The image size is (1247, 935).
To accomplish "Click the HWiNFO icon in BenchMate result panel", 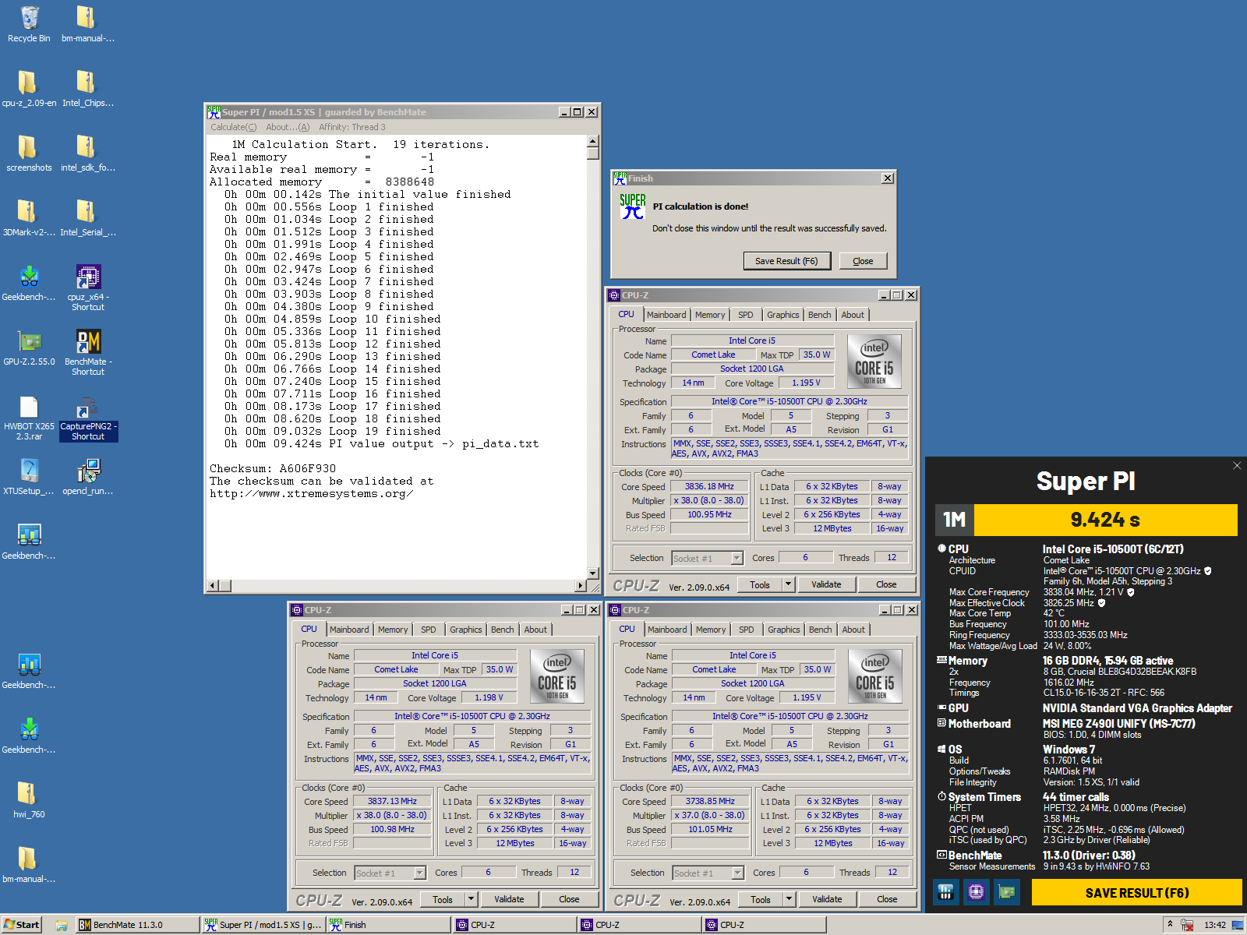I will (x=945, y=891).
